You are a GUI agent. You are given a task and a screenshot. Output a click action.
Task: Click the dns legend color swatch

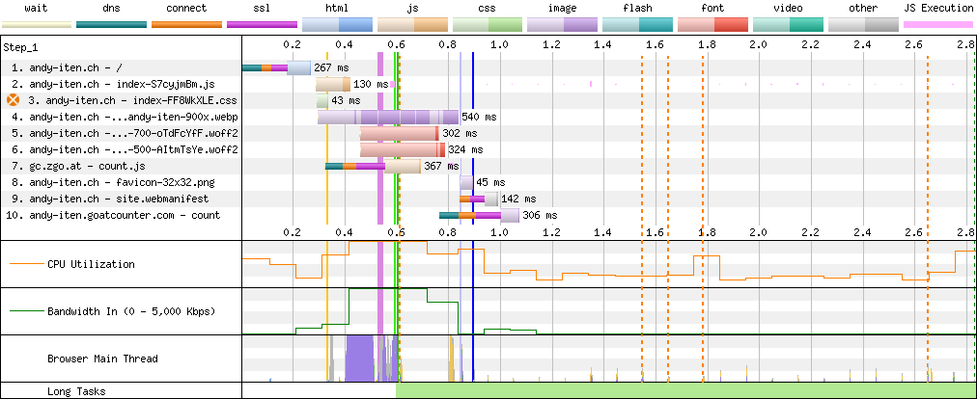pos(112,24)
